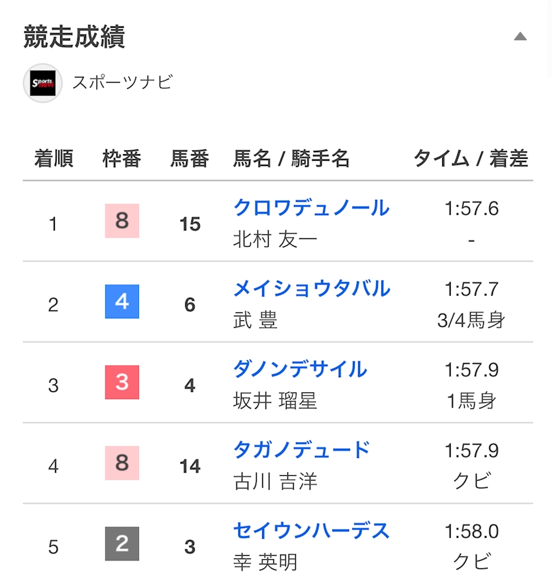Click pink bracket 8 badge in first row
The height and width of the screenshot is (587, 556).
coord(122,221)
